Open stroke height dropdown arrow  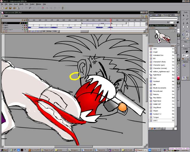(174, 22)
